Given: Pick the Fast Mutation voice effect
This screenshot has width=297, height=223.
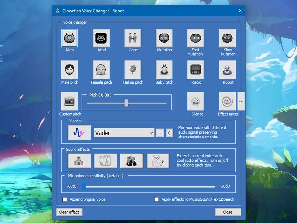Looking at the screenshot, I should click(196, 38).
